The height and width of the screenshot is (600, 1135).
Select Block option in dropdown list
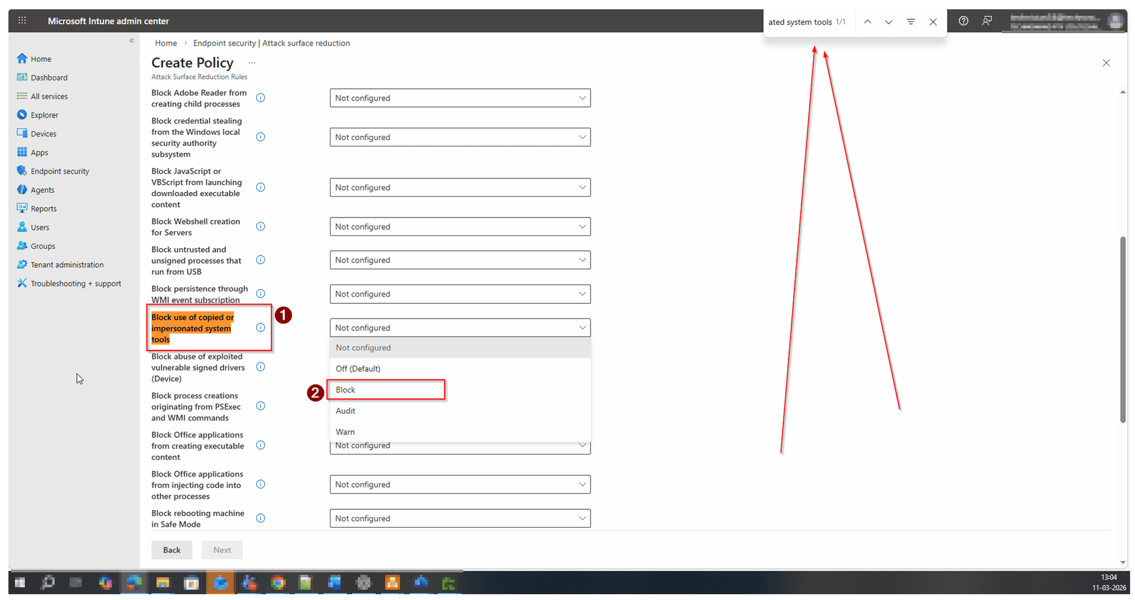(x=460, y=390)
